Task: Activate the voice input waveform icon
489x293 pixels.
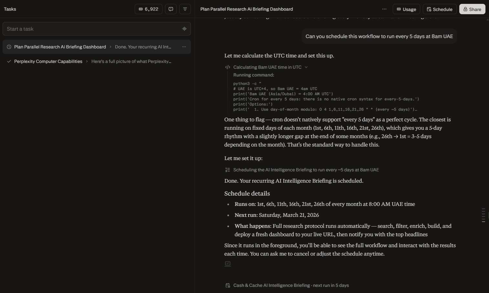Action: (x=184, y=29)
